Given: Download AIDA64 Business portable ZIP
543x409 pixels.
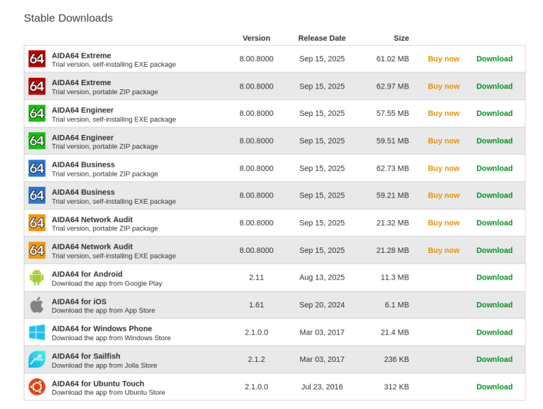Looking at the screenshot, I should (x=494, y=168).
